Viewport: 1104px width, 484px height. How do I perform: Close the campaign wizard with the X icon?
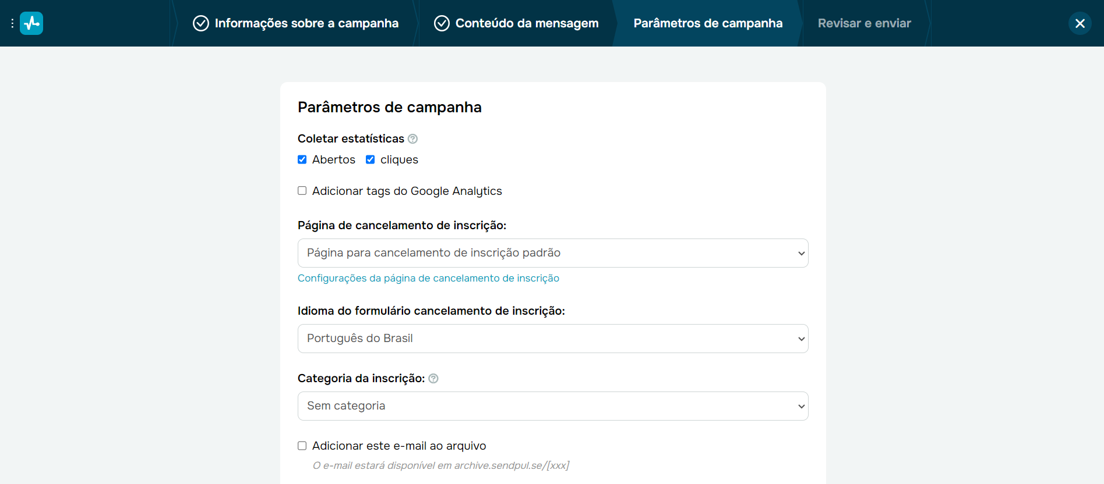coord(1080,23)
